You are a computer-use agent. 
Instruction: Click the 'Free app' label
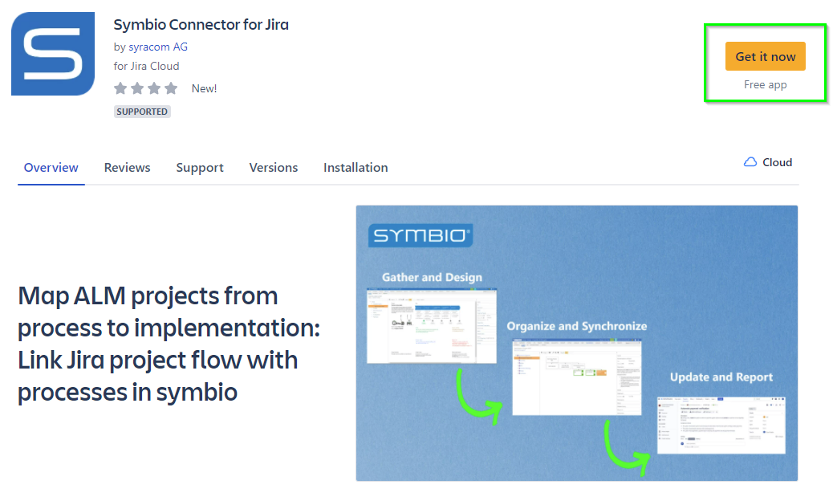coord(766,85)
